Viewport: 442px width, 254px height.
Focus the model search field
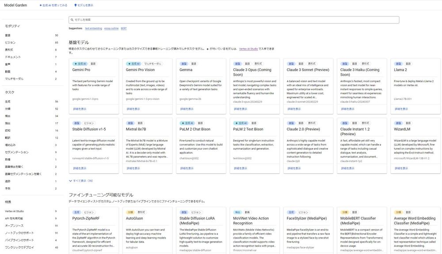tap(234, 20)
